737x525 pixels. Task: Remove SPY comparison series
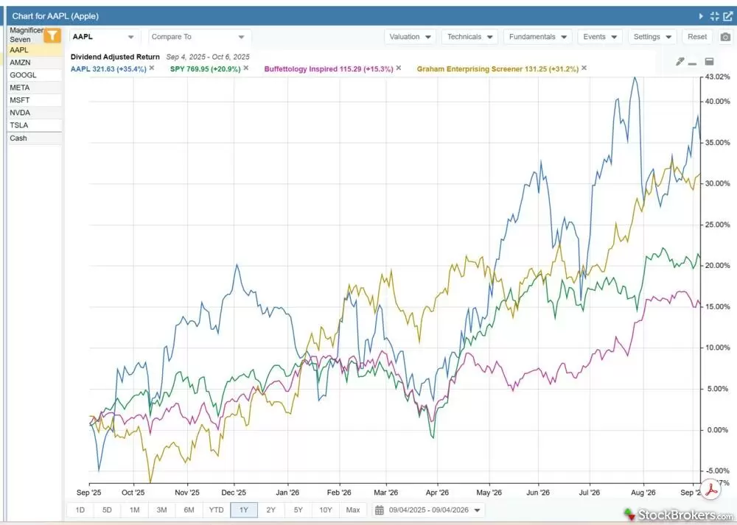246,68
